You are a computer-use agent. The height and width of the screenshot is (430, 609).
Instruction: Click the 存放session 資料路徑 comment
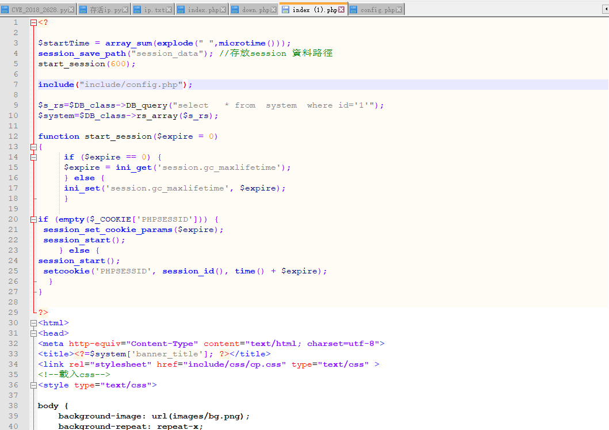point(276,54)
